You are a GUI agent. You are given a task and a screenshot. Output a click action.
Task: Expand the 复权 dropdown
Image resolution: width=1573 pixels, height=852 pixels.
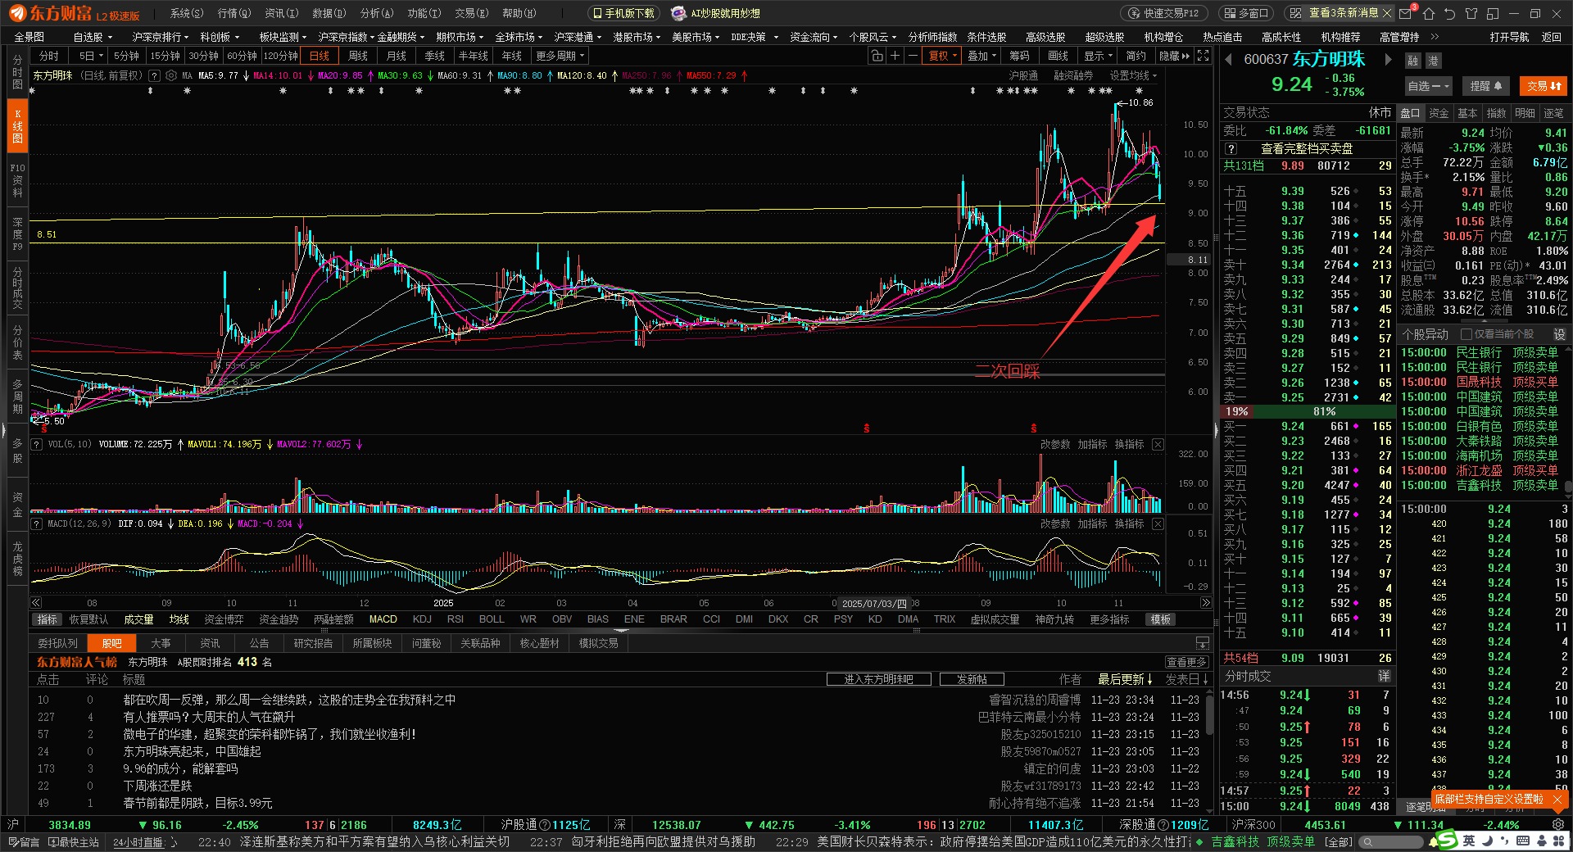942,56
